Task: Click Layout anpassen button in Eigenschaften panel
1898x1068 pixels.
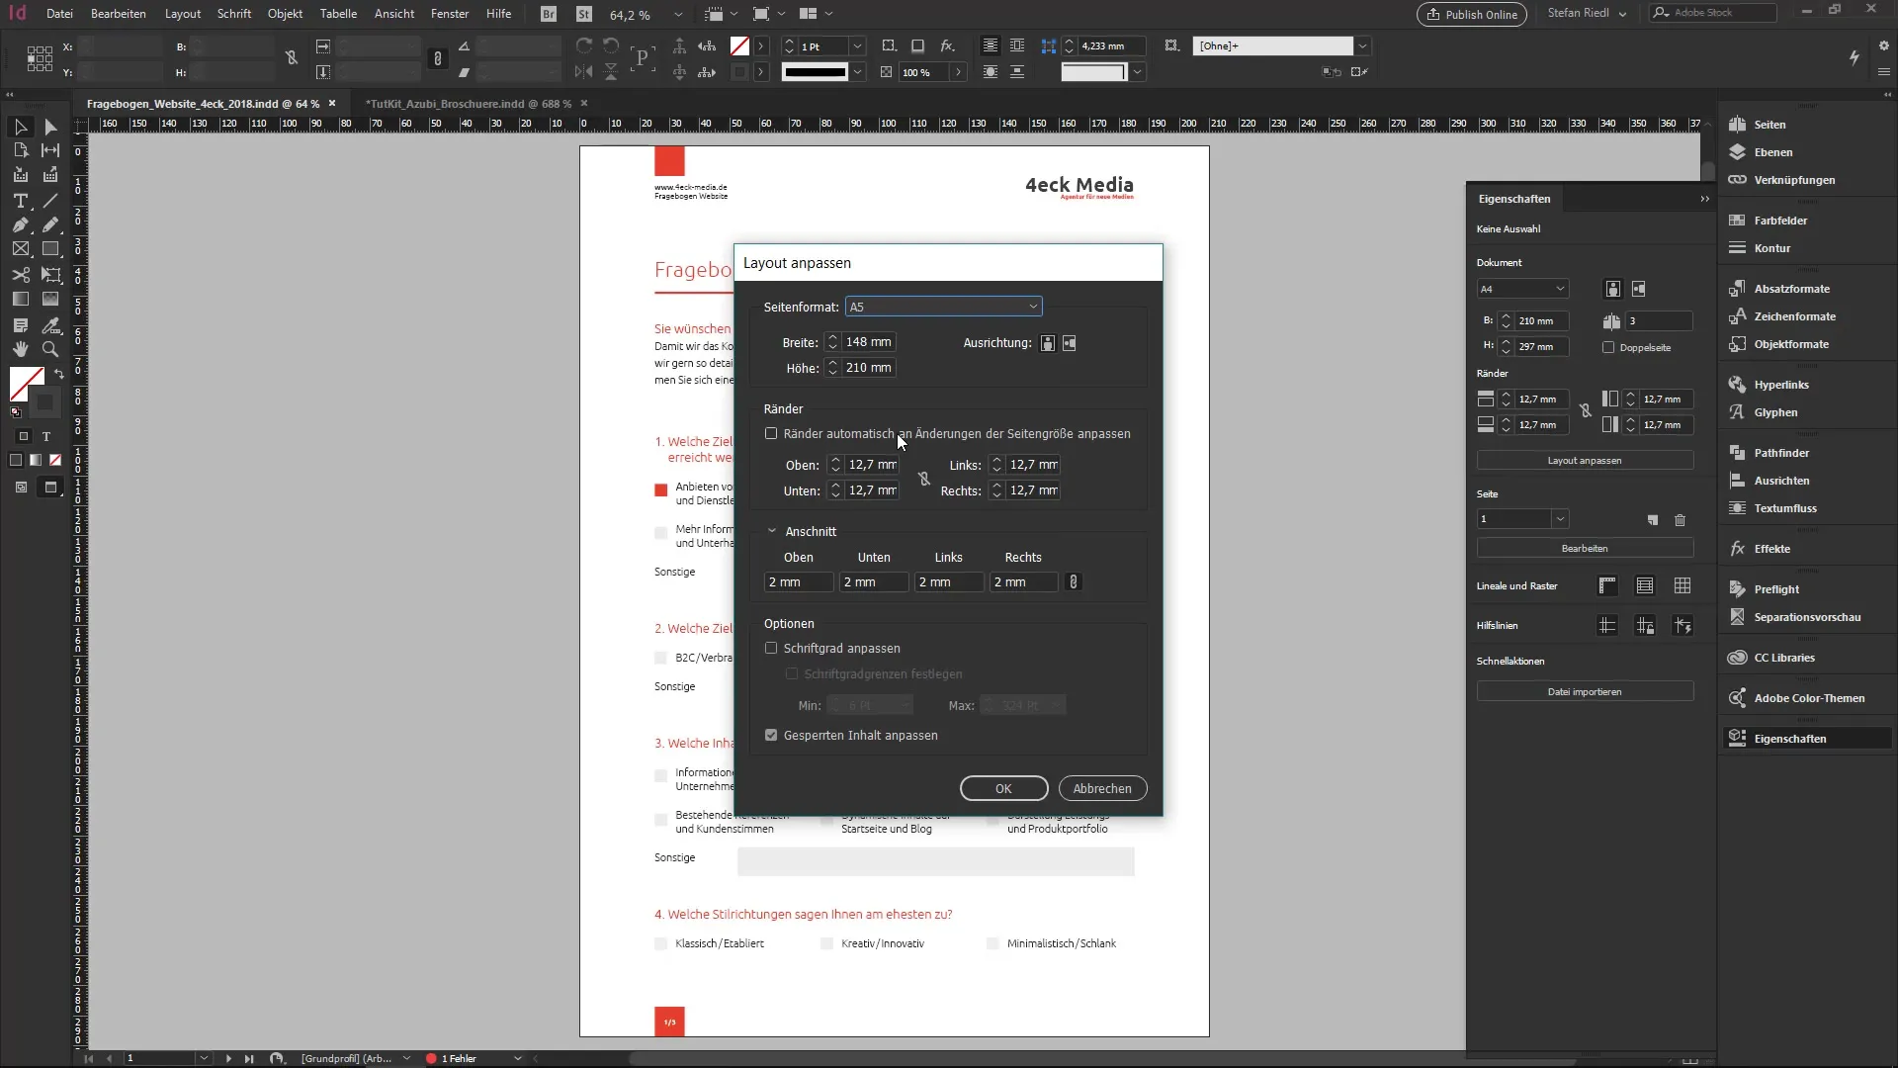Action: point(1585,461)
